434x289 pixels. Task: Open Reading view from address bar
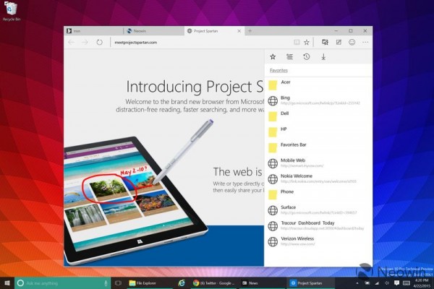point(297,43)
